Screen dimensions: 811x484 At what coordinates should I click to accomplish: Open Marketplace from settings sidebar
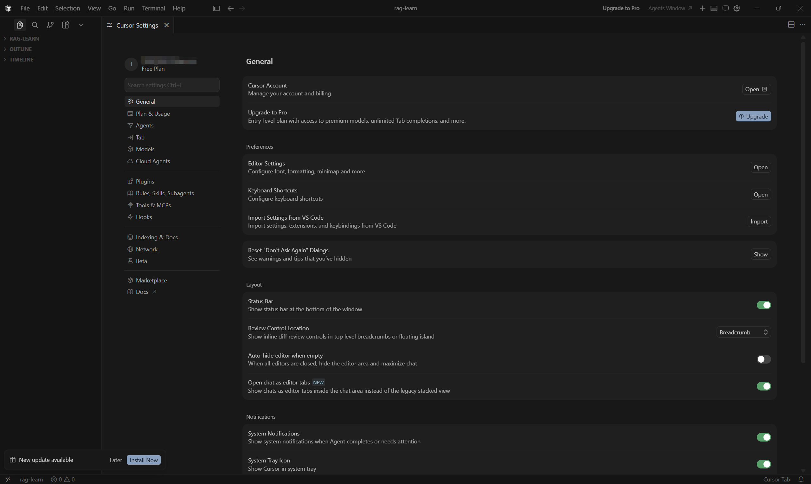[x=172, y=280]
